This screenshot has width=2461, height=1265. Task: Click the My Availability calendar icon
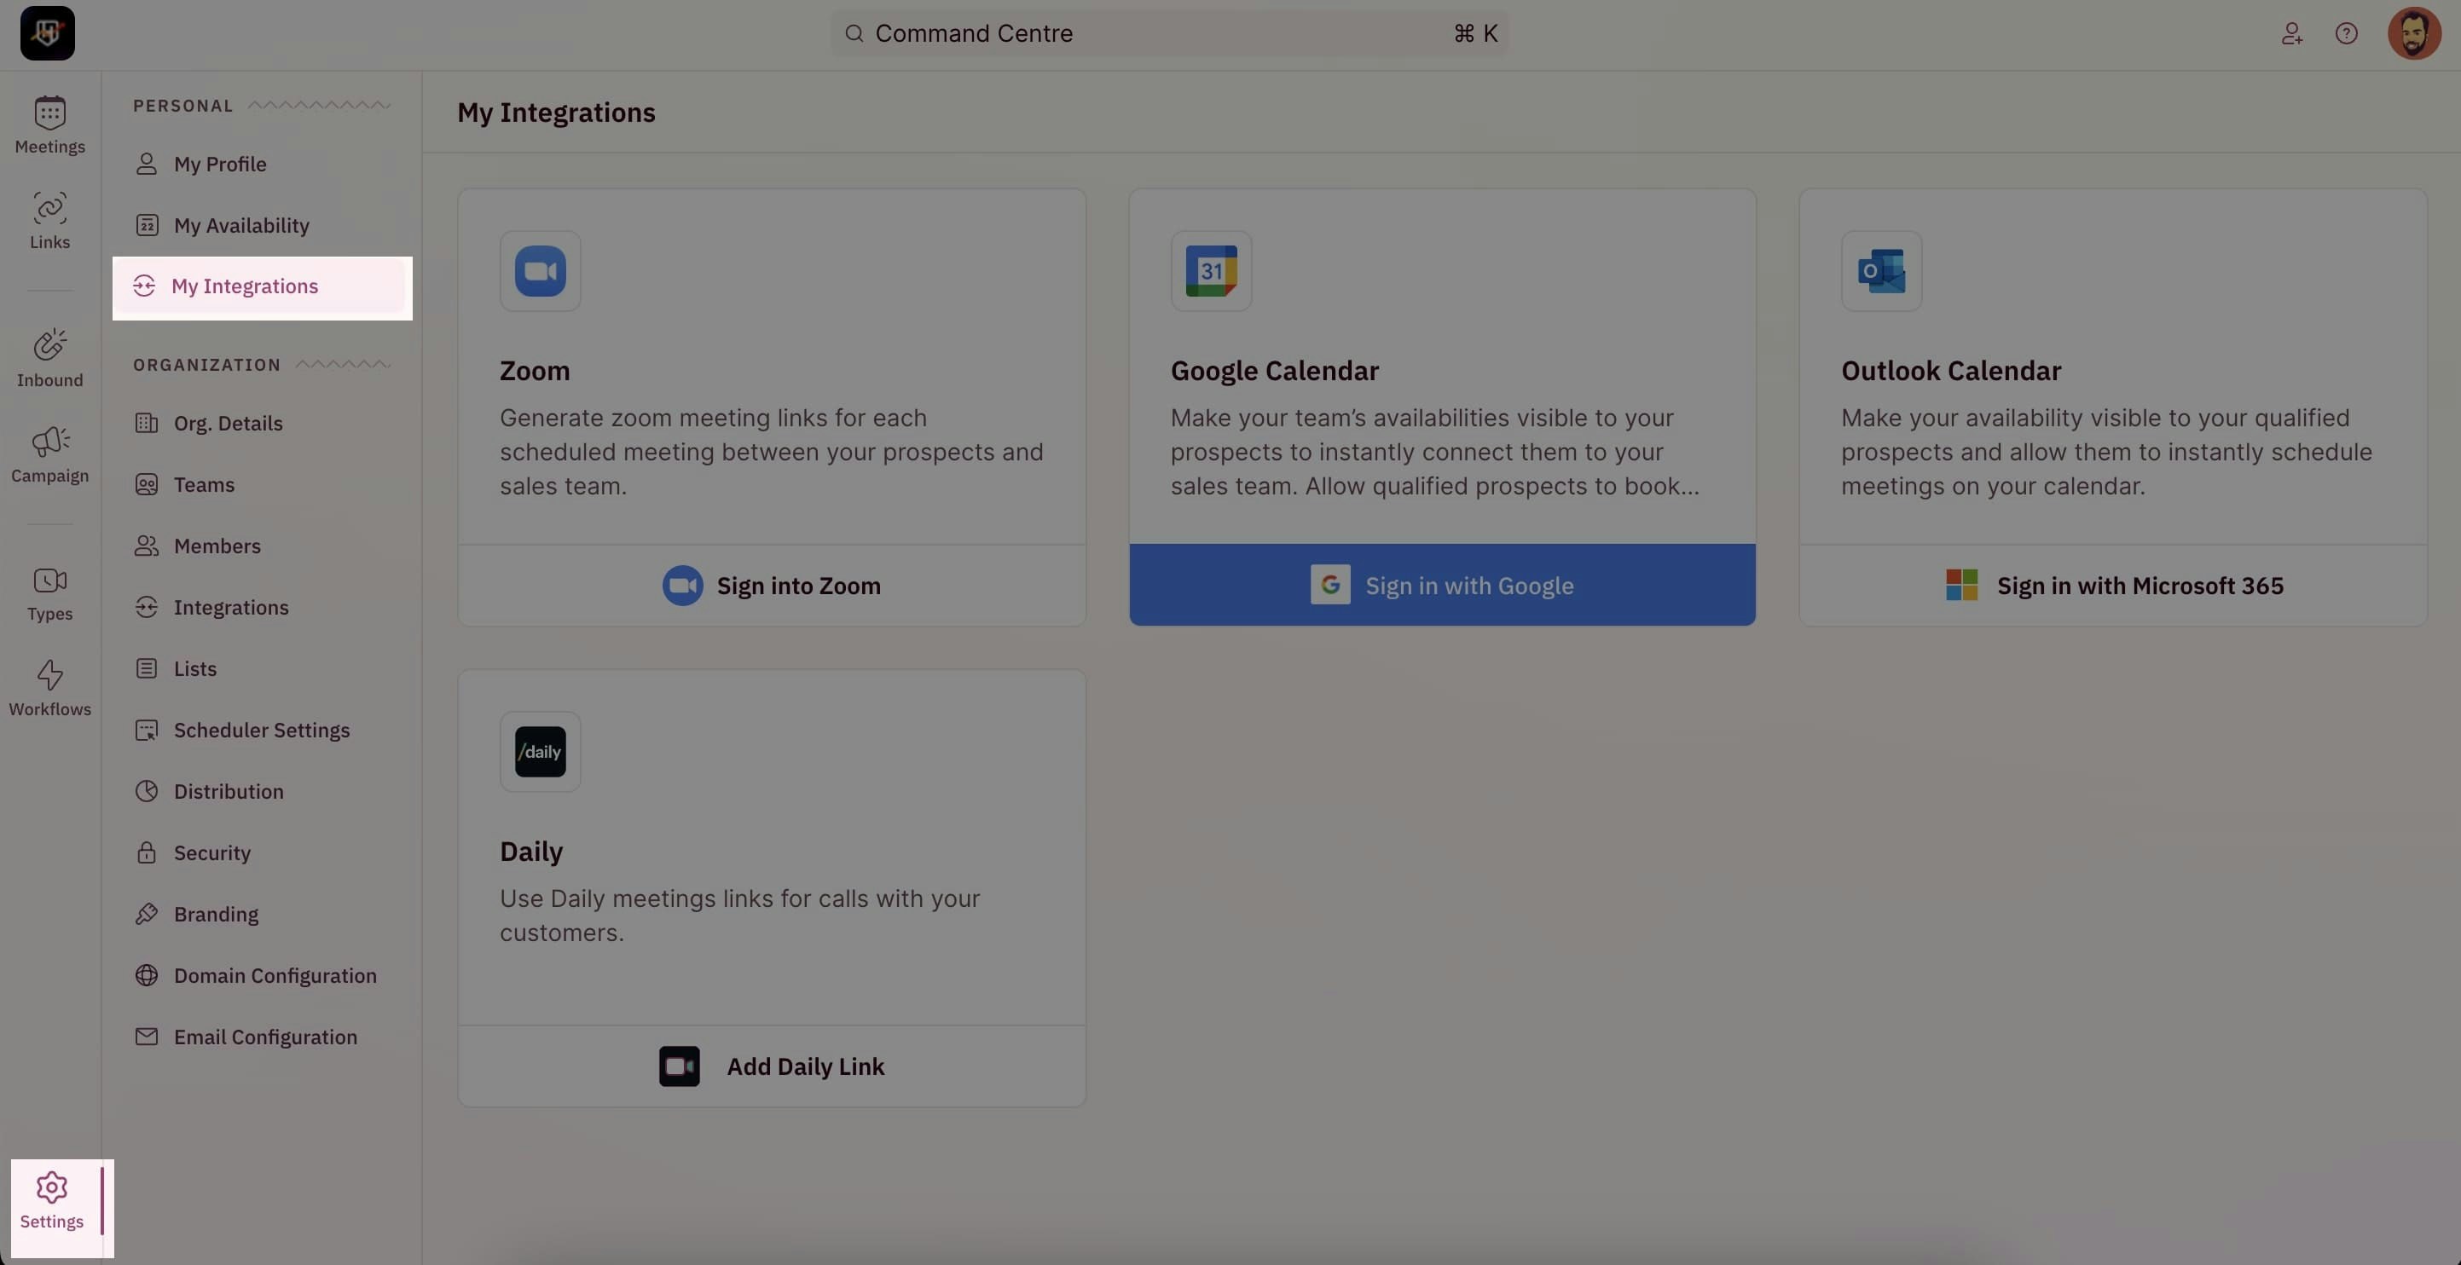[146, 225]
